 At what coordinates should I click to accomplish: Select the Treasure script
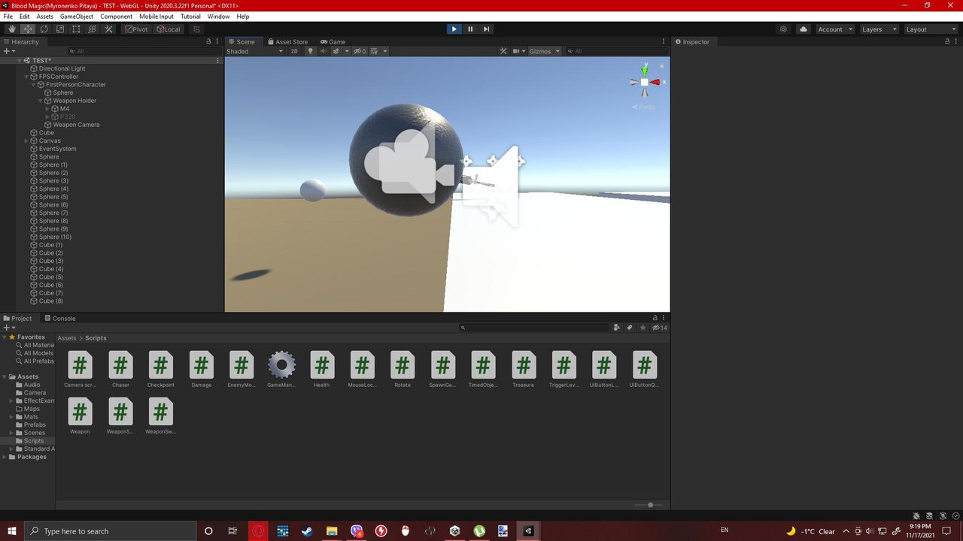(524, 369)
